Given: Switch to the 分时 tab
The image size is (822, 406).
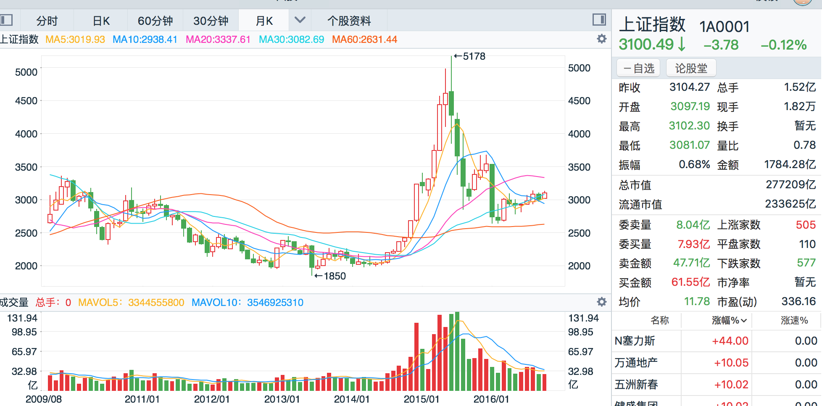Looking at the screenshot, I should point(47,21).
